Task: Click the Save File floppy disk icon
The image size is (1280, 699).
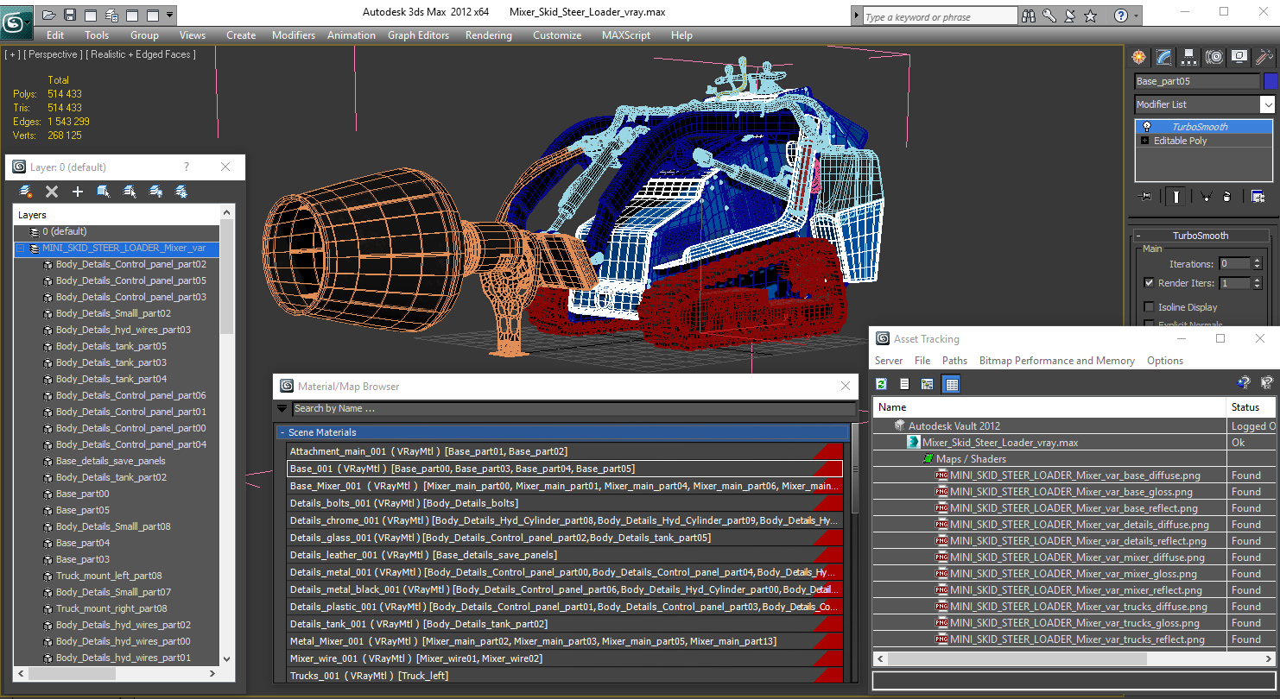Action: click(70, 15)
